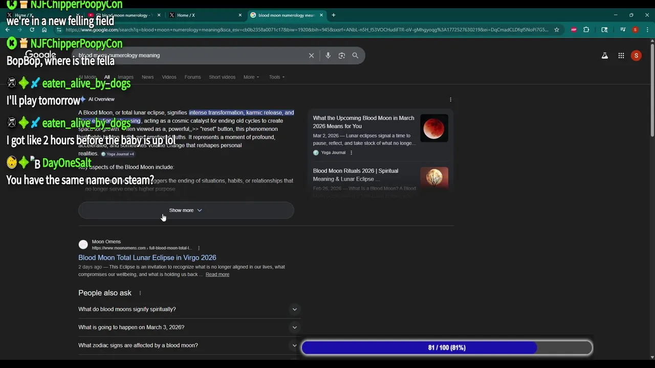
Task: Click the Moon Omens site favicon
Action: (83, 244)
